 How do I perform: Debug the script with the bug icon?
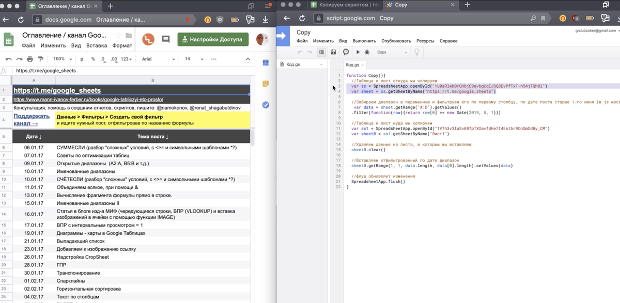(x=367, y=52)
